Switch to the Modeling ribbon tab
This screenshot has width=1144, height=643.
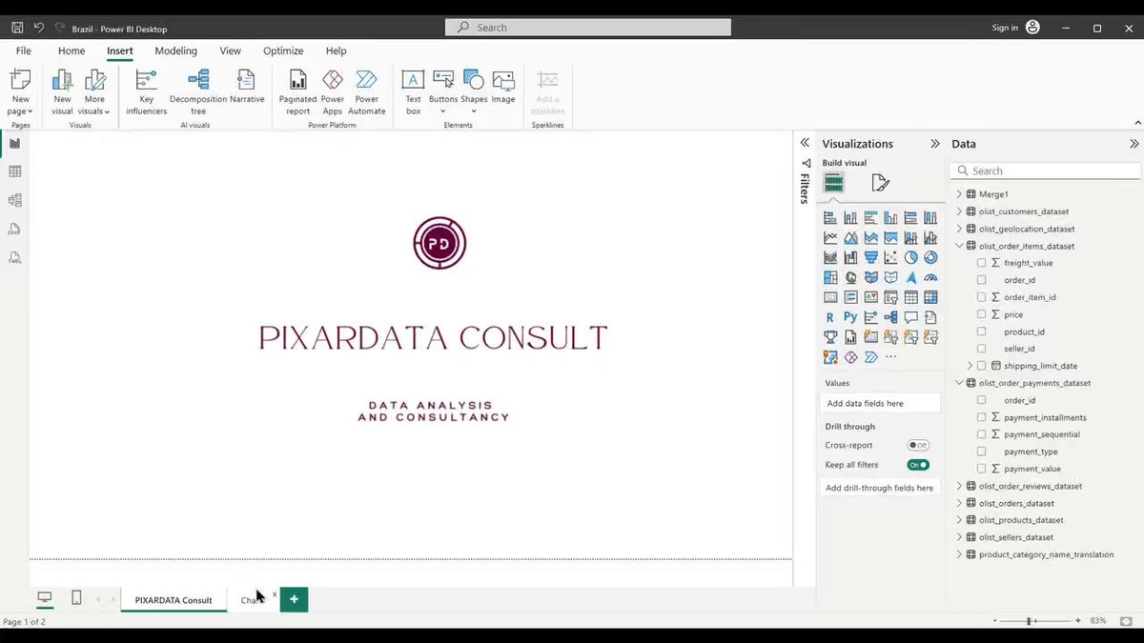[x=176, y=50]
